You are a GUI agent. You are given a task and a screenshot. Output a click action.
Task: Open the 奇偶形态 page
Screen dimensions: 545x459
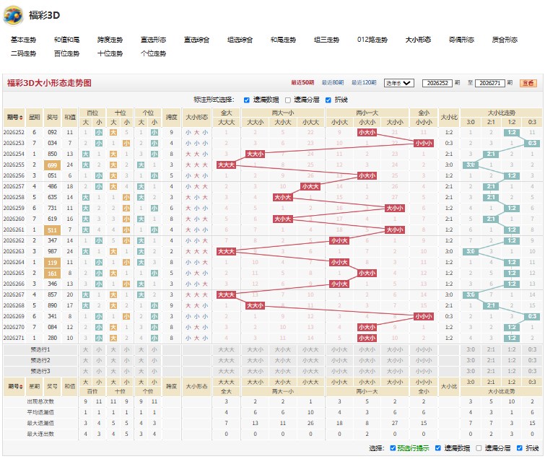tap(461, 40)
